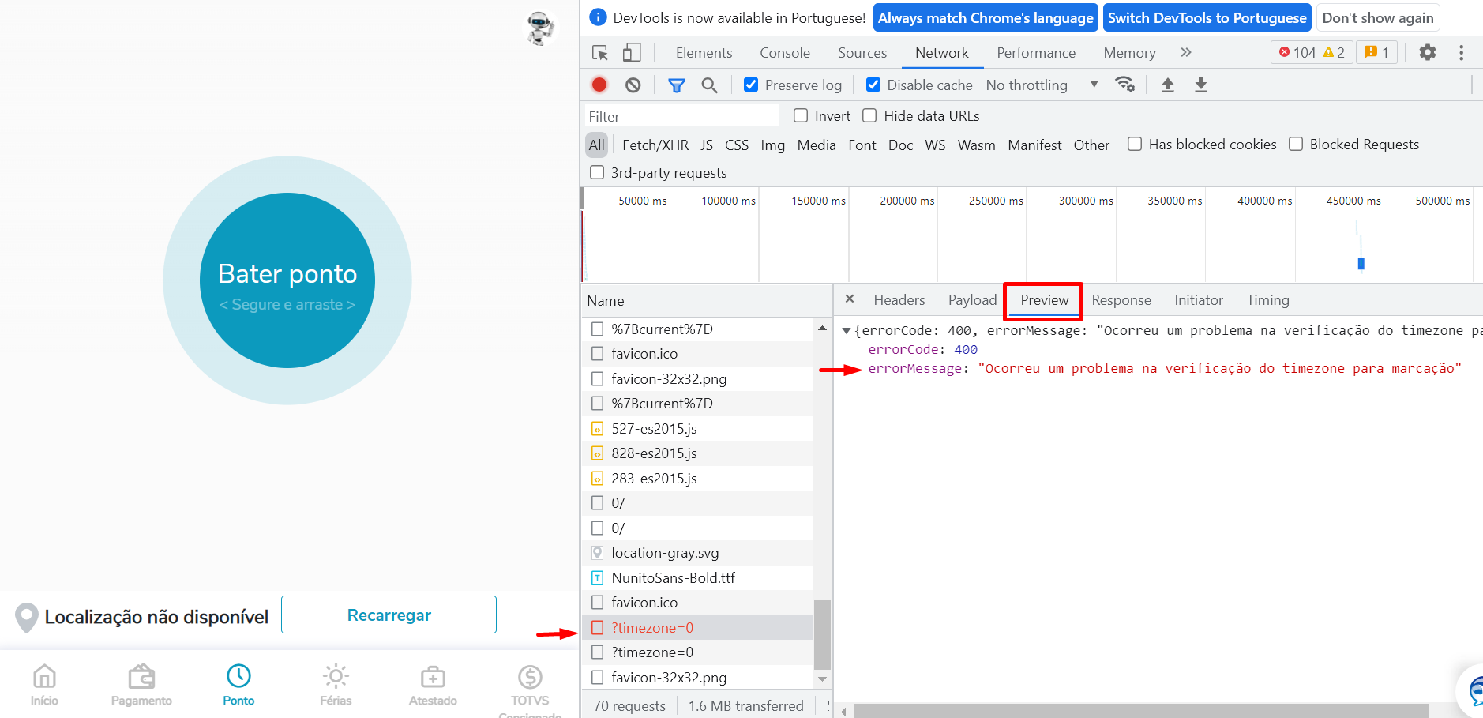This screenshot has height=718, width=1483.
Task: Toggle the network filter funnel icon
Action: pos(677,85)
